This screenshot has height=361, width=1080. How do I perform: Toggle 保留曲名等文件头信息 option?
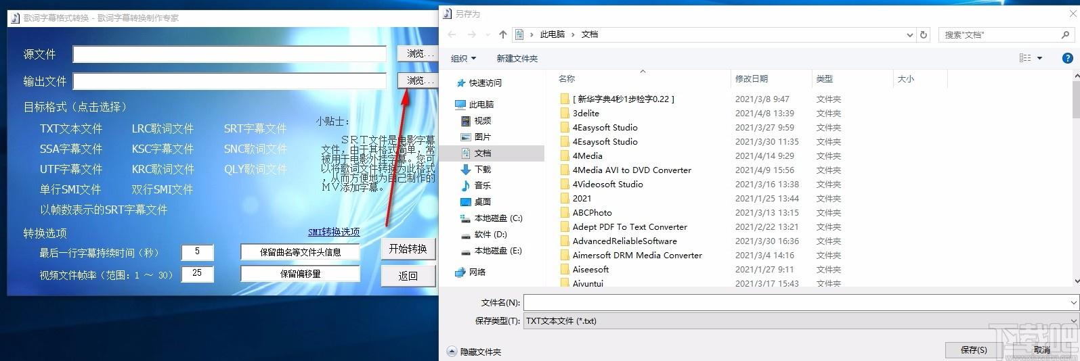300,252
